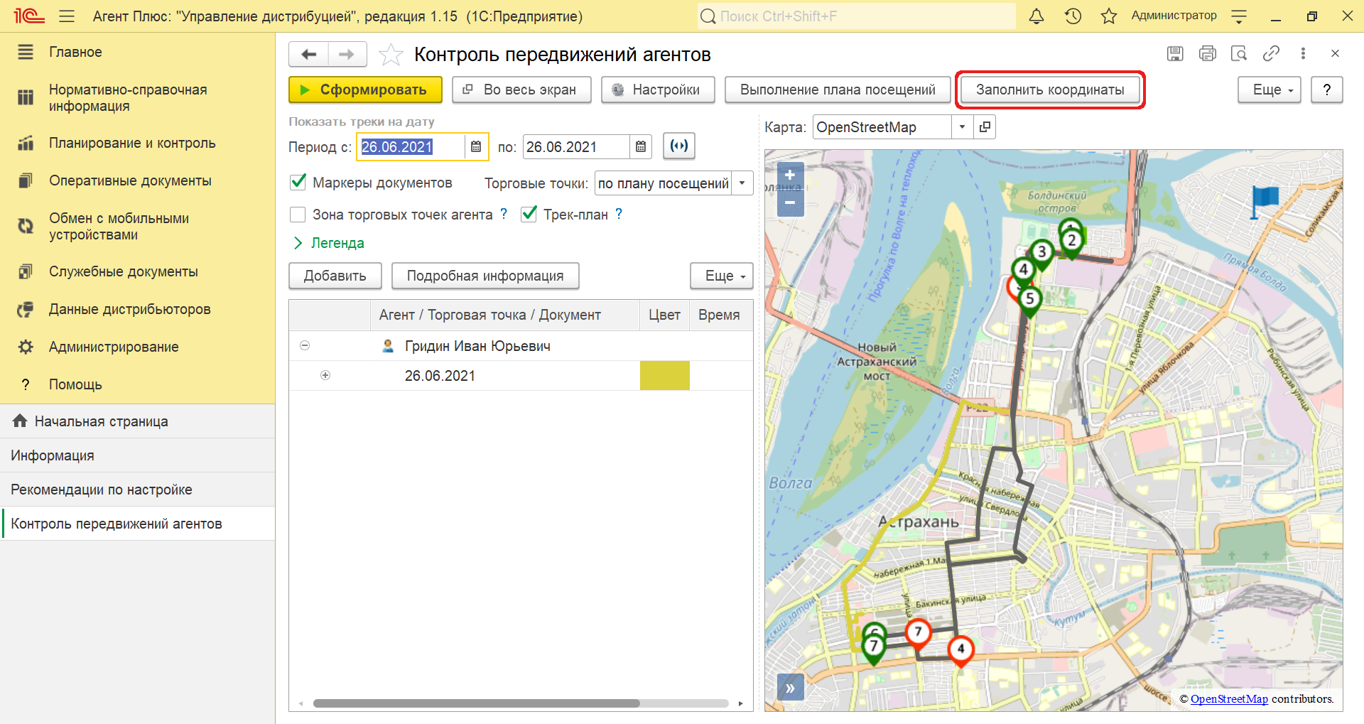The image size is (1364, 724).
Task: Open Карта OpenStreetMap dropdown
Action: tap(962, 126)
